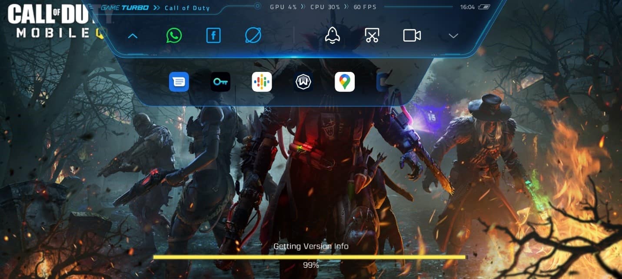Open the Messages app icon
The image size is (622, 279).
tap(179, 82)
